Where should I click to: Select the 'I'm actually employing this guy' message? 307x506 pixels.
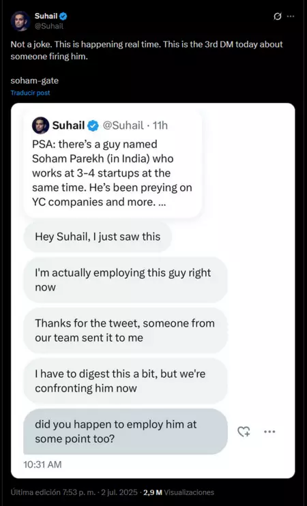(126, 280)
